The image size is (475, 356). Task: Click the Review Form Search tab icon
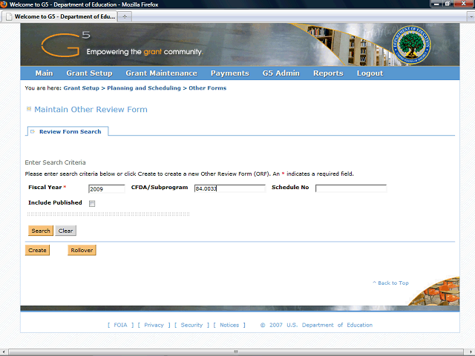(x=33, y=132)
